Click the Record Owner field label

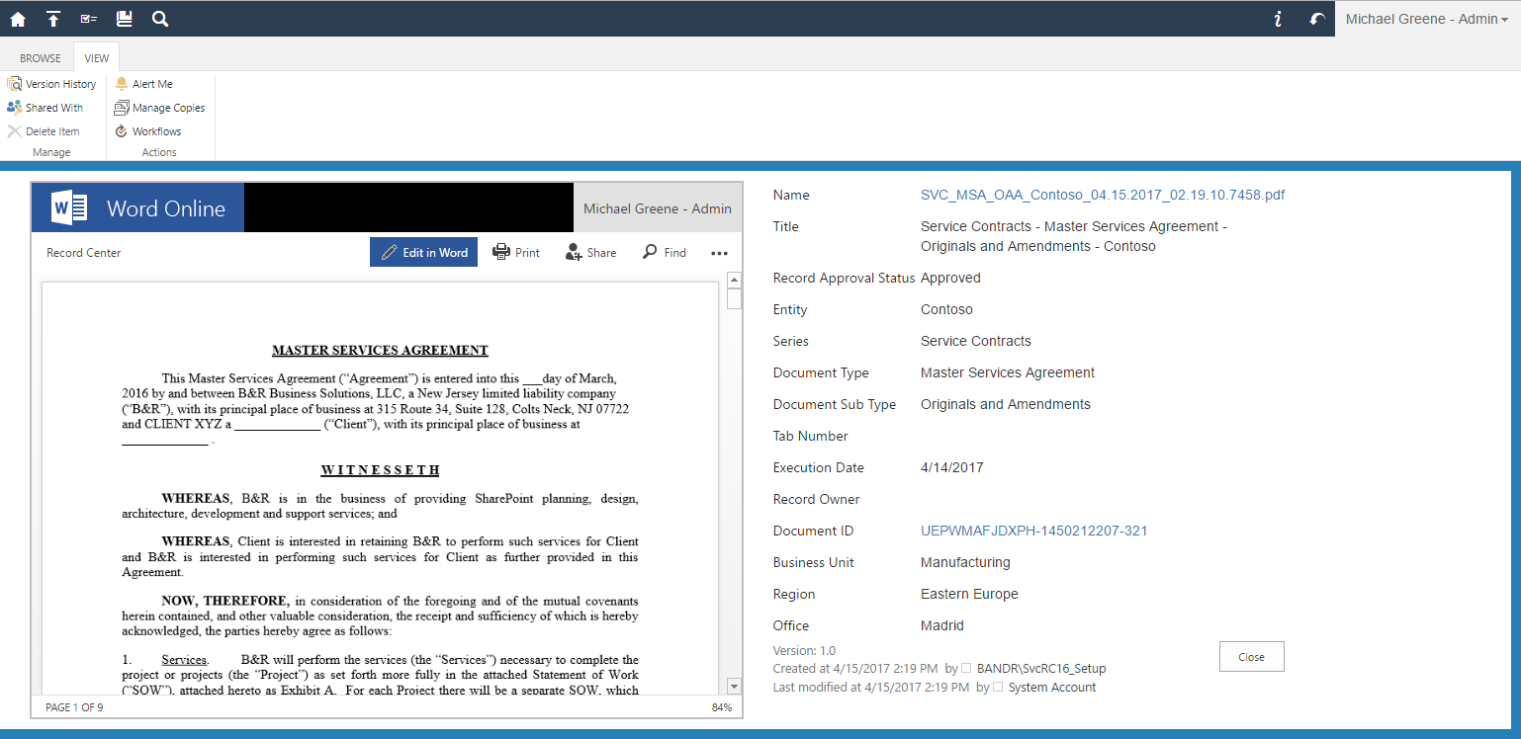[x=817, y=499]
